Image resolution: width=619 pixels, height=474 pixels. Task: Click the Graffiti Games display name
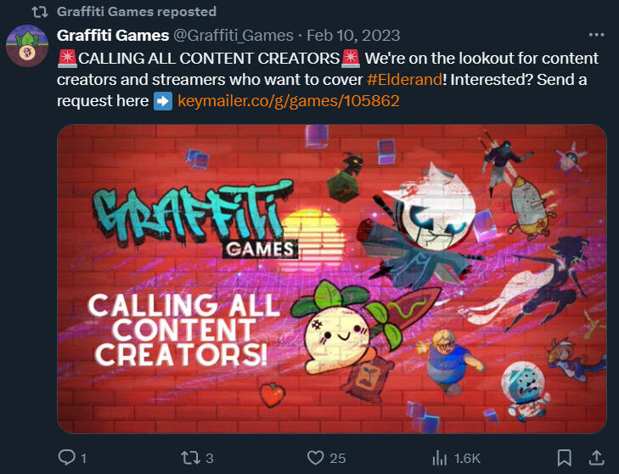pyautogui.click(x=113, y=35)
